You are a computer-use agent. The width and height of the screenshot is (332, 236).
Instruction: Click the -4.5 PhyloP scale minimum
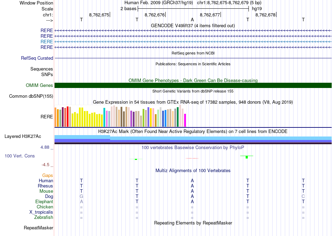pos(45,164)
